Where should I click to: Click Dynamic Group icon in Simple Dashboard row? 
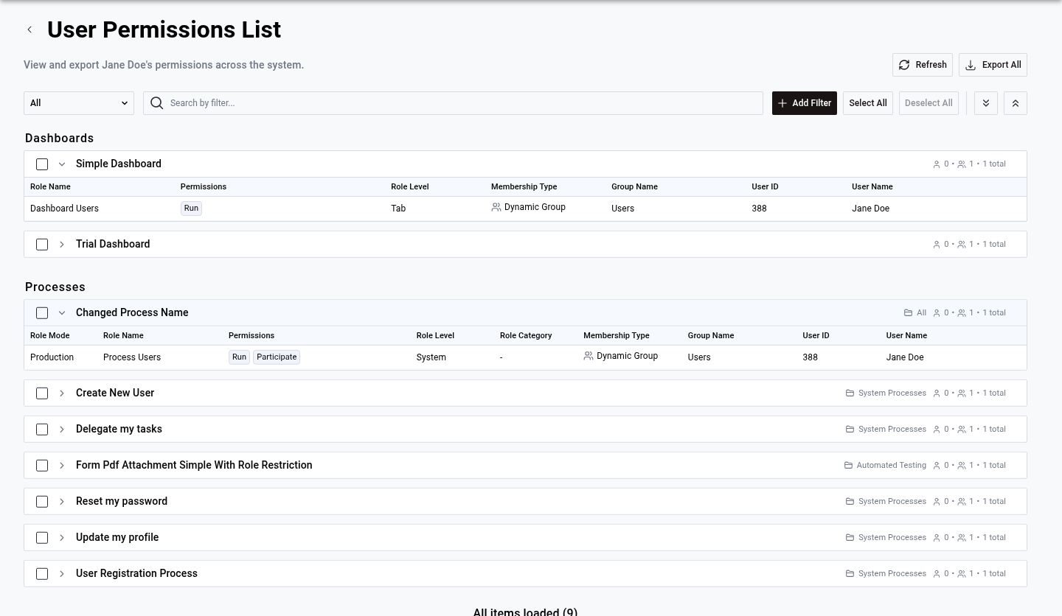coord(496,207)
